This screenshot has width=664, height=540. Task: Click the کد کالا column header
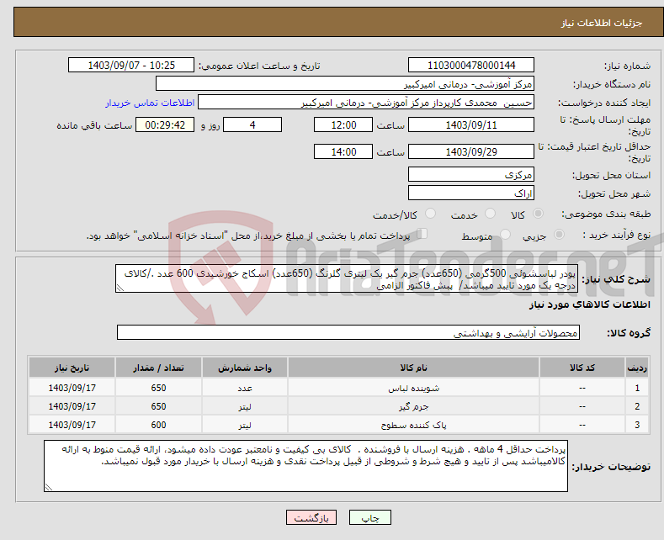click(x=582, y=368)
